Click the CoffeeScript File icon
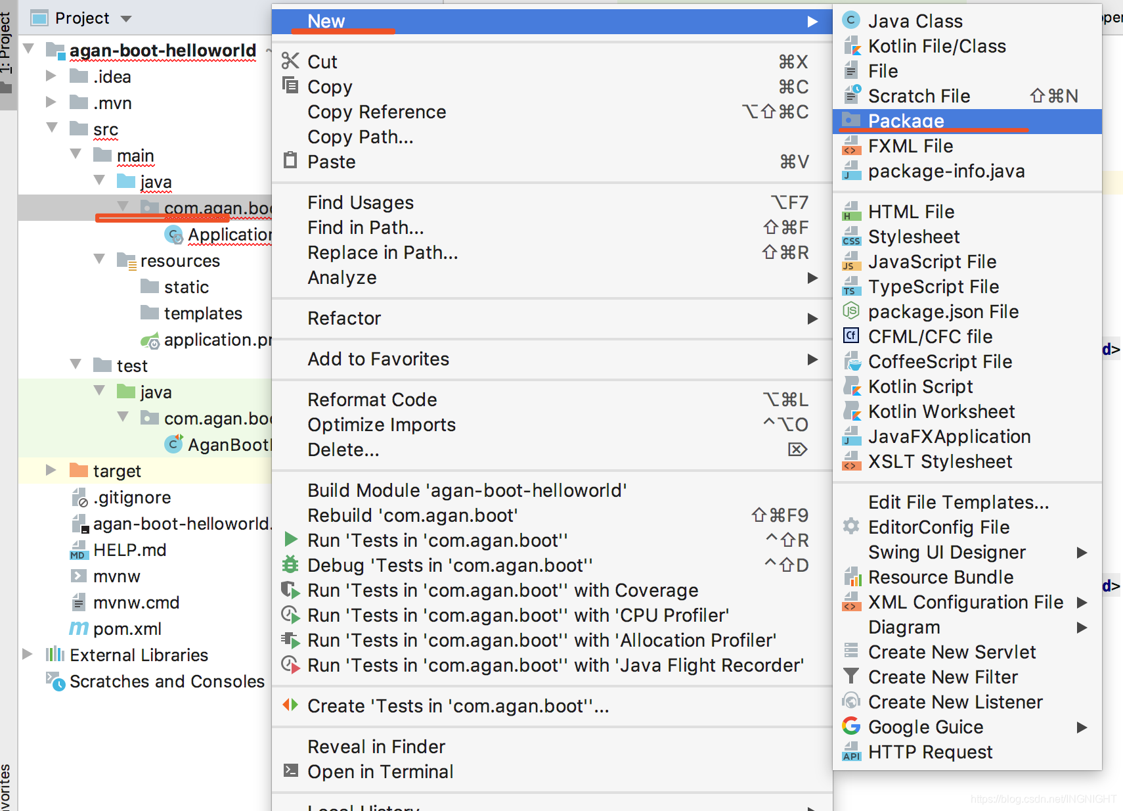 click(x=851, y=361)
